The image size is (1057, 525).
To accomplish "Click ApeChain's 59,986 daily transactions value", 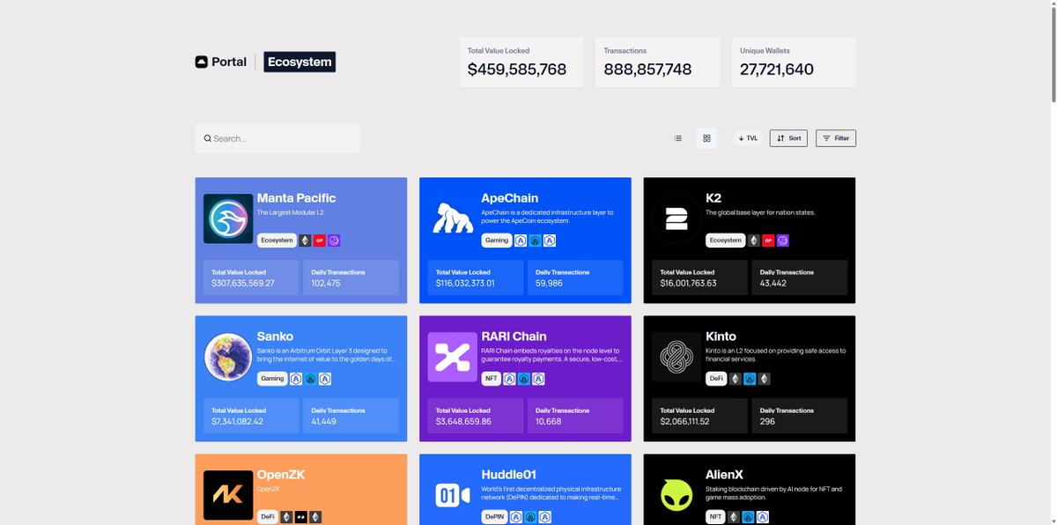I will tap(550, 284).
